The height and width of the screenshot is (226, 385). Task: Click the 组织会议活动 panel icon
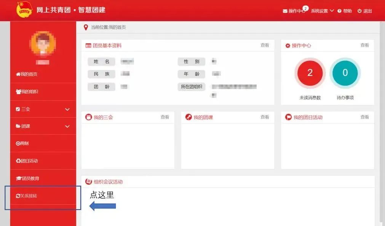[88, 182]
